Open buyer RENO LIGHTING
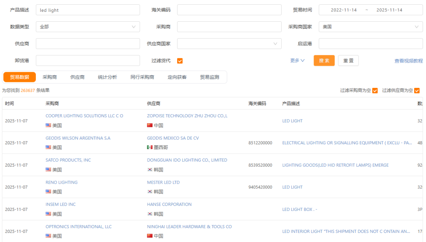Image resolution: width=426 pixels, height=242 pixels. tap(62, 182)
